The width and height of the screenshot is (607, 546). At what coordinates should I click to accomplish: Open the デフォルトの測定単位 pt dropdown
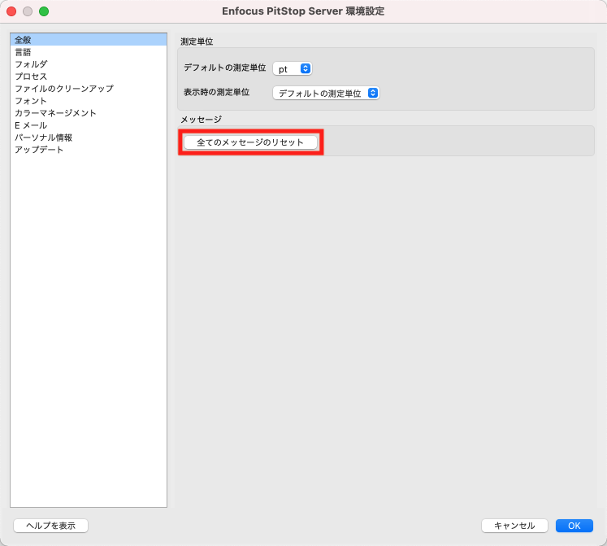[293, 68]
